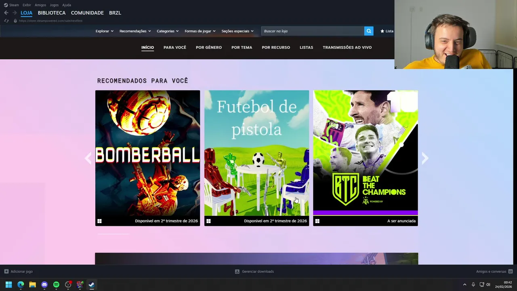
Task: Click the network icon in the system tray
Action: pyautogui.click(x=481, y=285)
